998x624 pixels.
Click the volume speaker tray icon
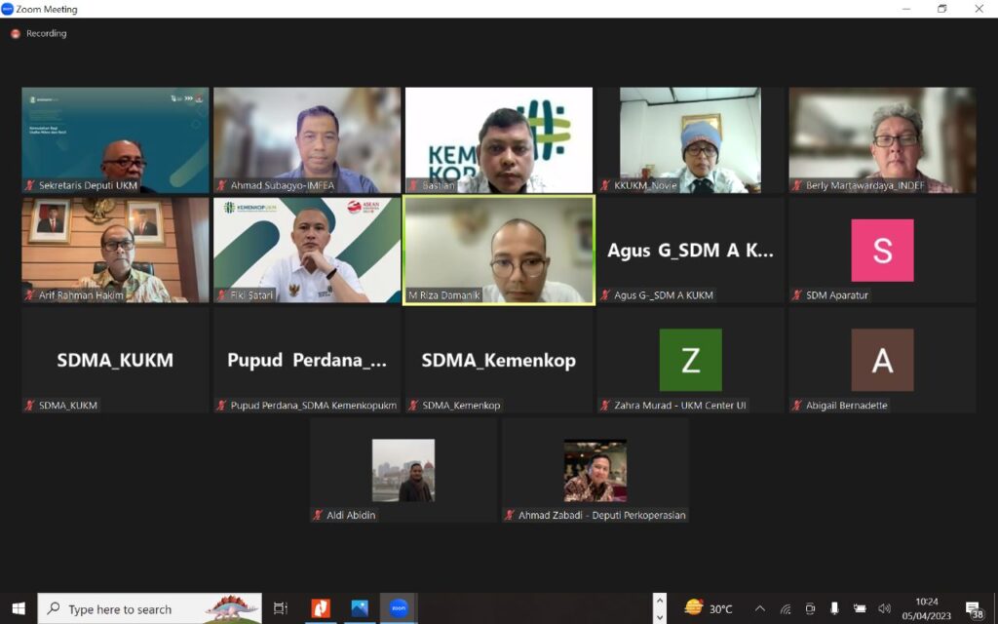(x=884, y=608)
